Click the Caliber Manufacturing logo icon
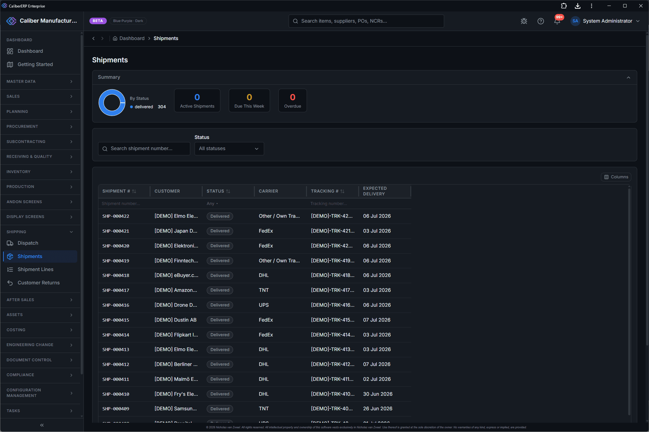The image size is (649, 432). click(11, 21)
